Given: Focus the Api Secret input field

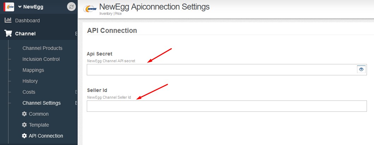Looking at the screenshot, I should [222, 70].
